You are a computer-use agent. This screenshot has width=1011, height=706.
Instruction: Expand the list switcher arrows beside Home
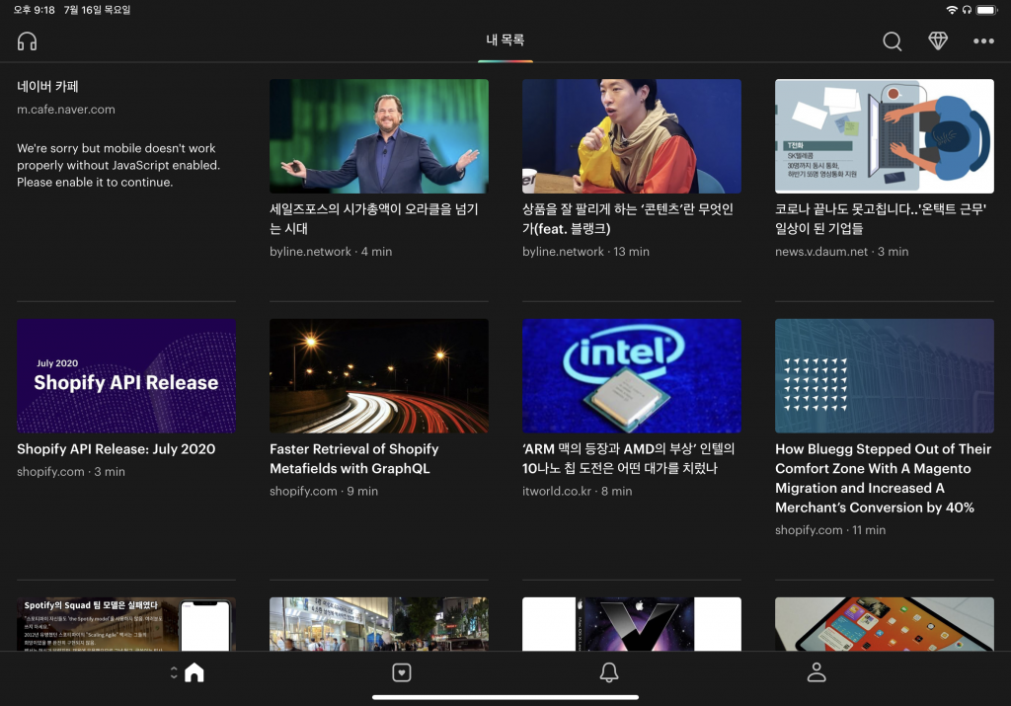pos(174,672)
